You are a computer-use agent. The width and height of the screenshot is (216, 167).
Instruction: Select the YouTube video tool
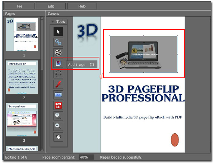[x=58, y=105]
